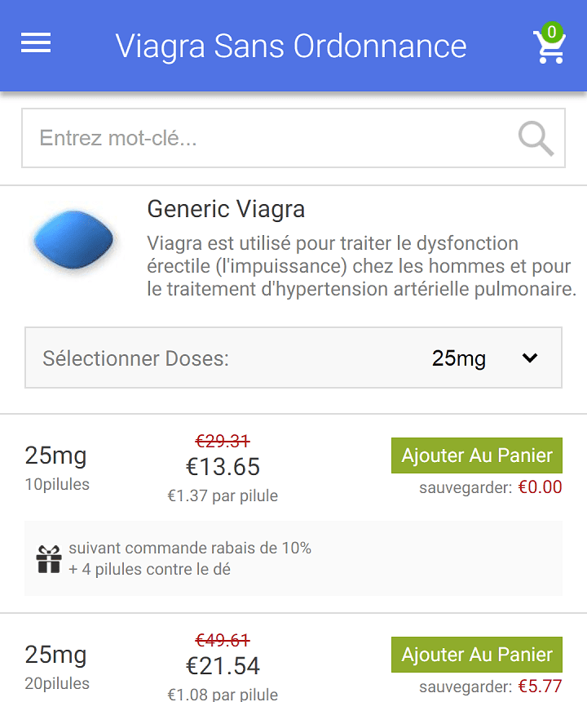
Task: Click the chevron arrow next to 25mg
Action: [x=530, y=358]
